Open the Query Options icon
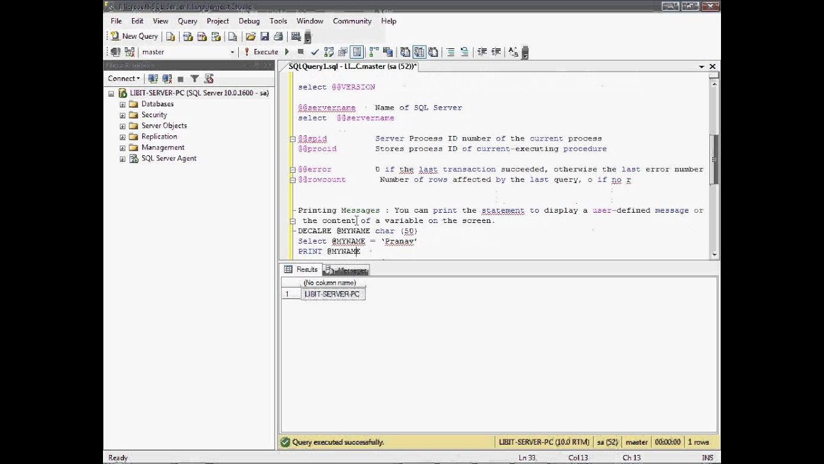Viewport: 824px width, 464px height. pos(343,52)
